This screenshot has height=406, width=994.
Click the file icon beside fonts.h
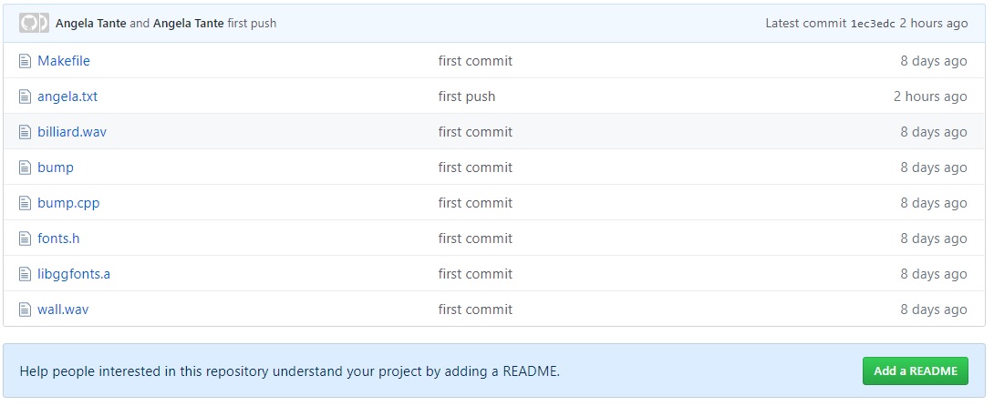click(25, 239)
